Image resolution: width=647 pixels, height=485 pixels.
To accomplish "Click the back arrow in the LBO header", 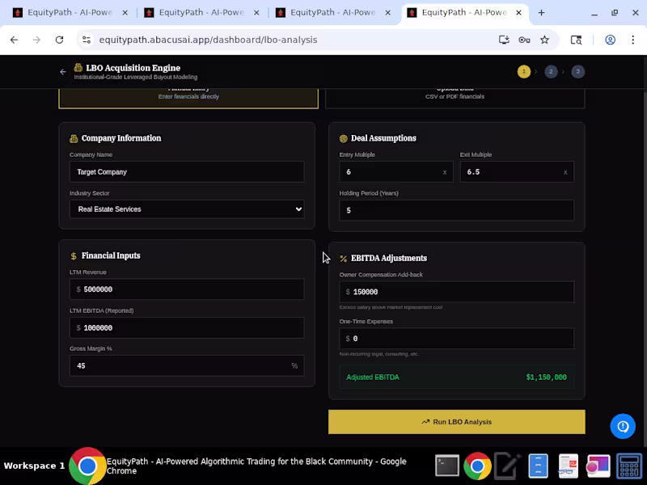I will point(62,71).
